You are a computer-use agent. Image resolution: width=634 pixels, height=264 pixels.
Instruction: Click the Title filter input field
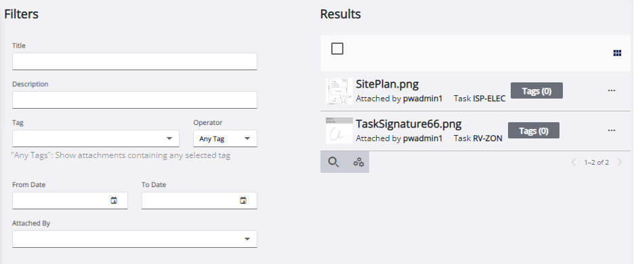pos(135,61)
